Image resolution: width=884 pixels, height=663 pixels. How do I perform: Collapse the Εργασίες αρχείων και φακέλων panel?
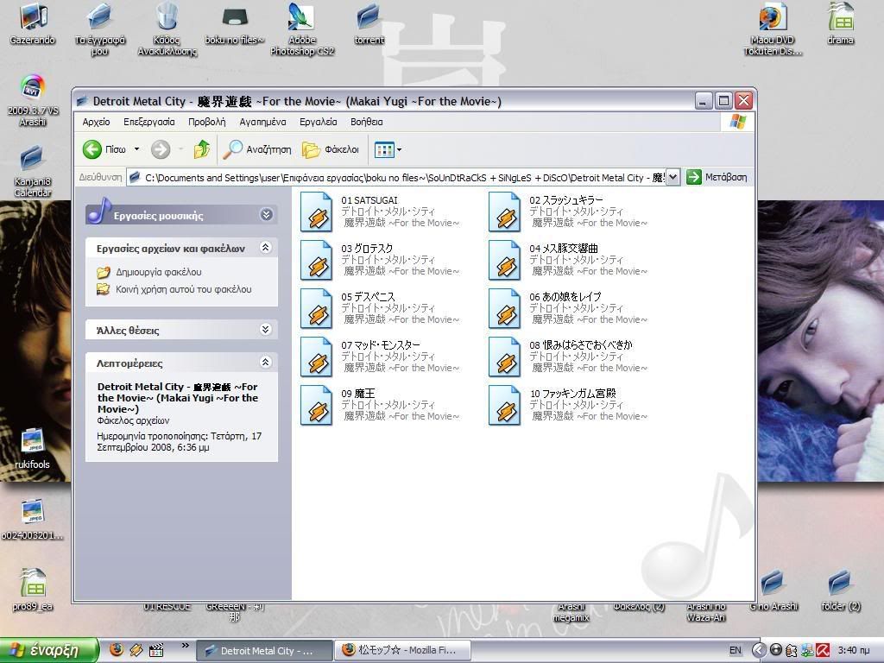(266, 247)
